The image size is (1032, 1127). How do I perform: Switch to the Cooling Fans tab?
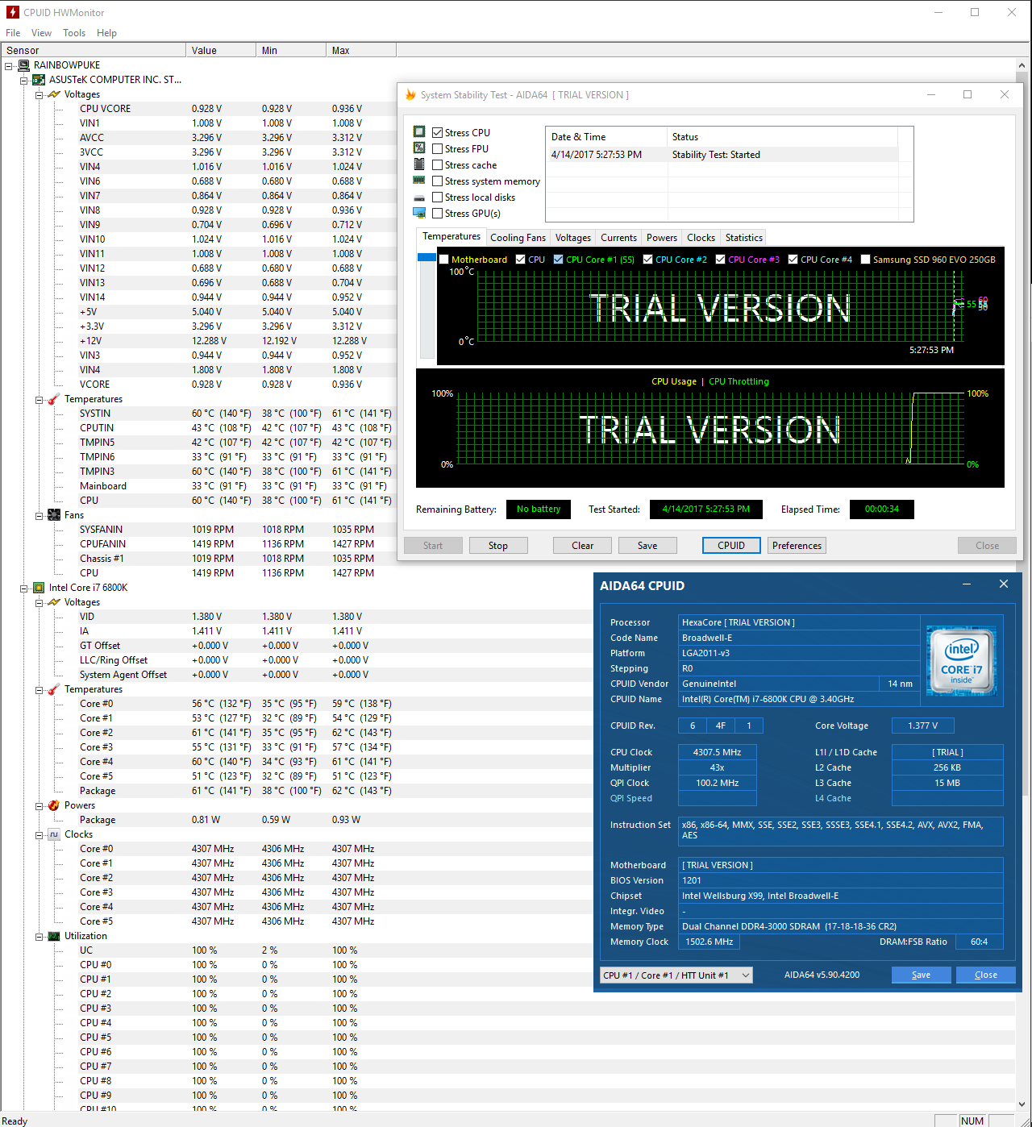pos(518,238)
